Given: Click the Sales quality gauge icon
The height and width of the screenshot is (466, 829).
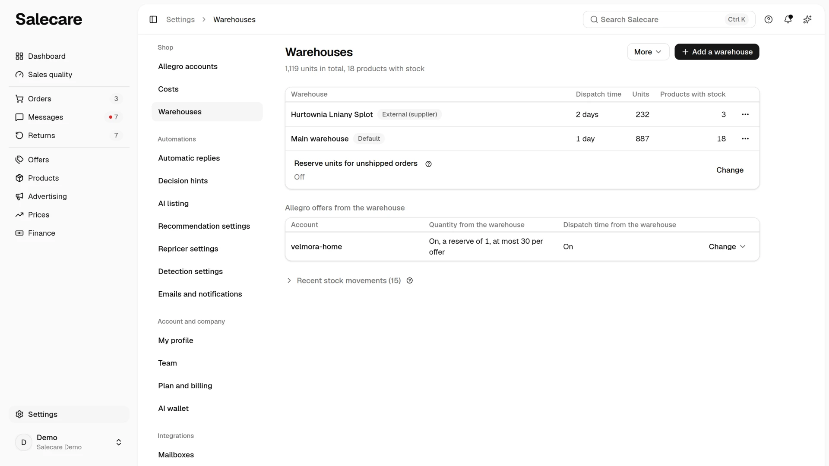Looking at the screenshot, I should tap(19, 75).
